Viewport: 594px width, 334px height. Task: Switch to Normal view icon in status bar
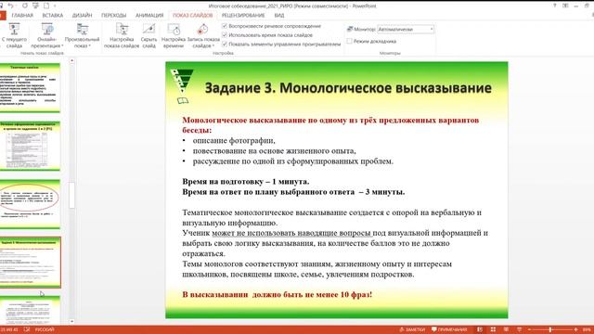point(480,330)
